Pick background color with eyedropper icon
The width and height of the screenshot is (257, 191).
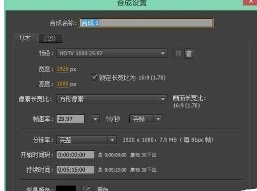pyautogui.click(x=86, y=188)
